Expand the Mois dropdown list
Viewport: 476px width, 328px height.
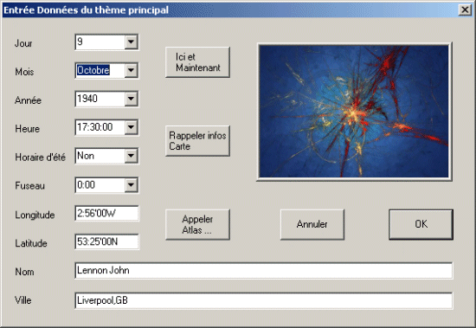click(131, 70)
